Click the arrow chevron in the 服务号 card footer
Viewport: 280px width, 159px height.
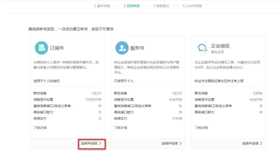[x=181, y=143]
